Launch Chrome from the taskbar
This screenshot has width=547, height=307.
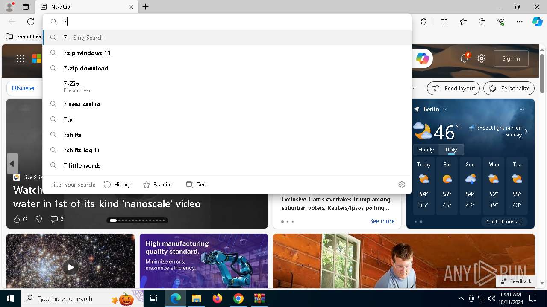[x=238, y=298]
